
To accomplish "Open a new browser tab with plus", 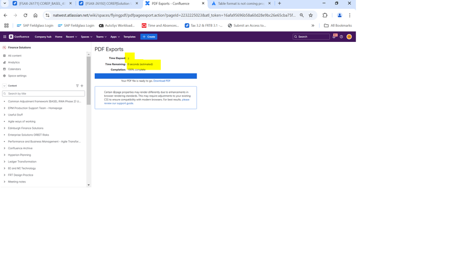I will (280, 4).
